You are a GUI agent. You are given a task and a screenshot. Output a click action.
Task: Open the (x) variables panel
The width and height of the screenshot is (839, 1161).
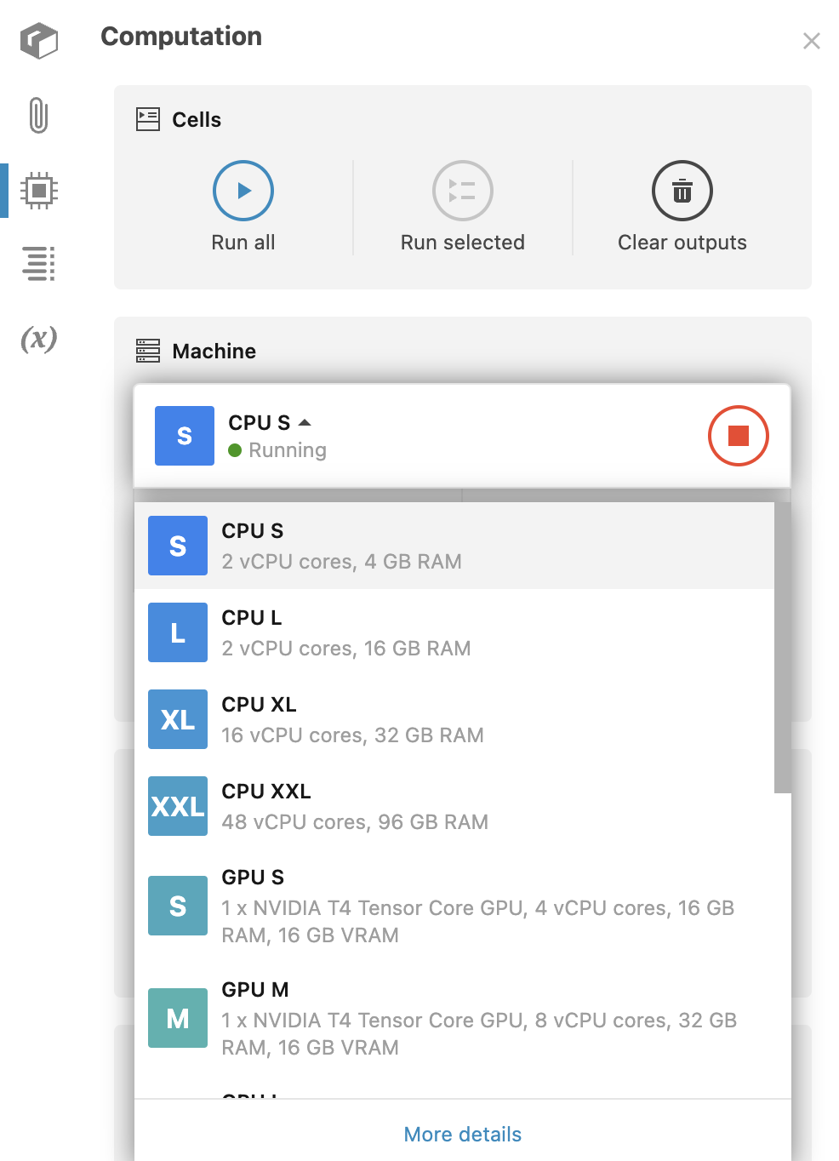pos(38,339)
